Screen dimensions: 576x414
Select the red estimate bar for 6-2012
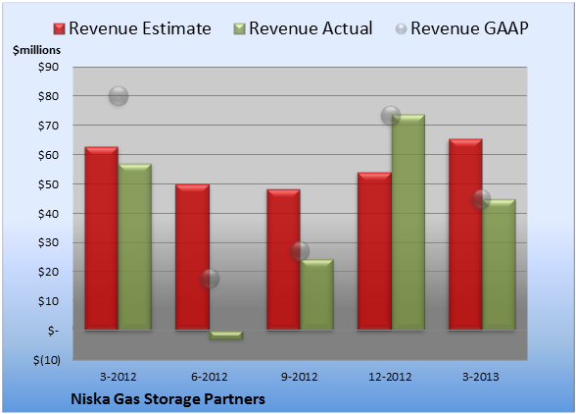pyautogui.click(x=192, y=257)
